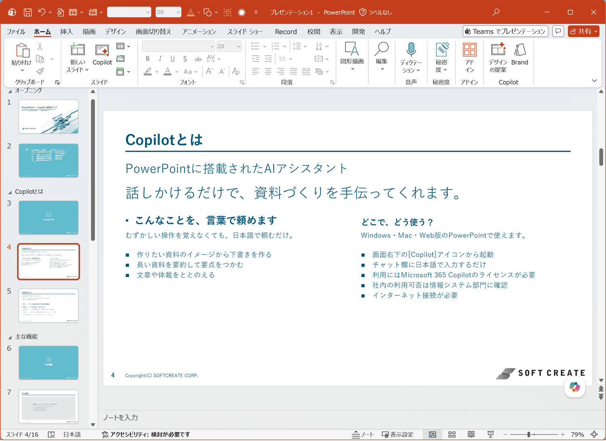Switch to the 表示 (View) tab
The image size is (606, 441).
[336, 31]
